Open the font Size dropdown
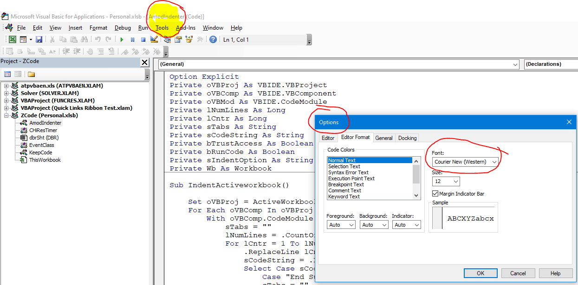This screenshot has height=285, width=578. tap(446, 182)
